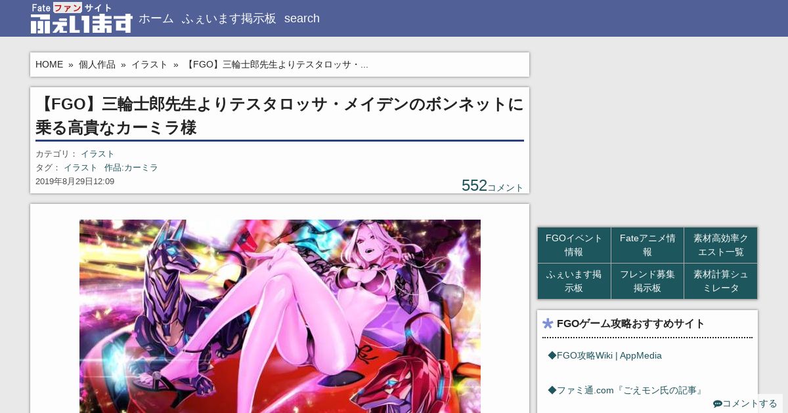This screenshot has height=413, width=788.
Task: Open ◆FGO攻略Wiki | AppMedia link
Action: pyautogui.click(x=605, y=355)
